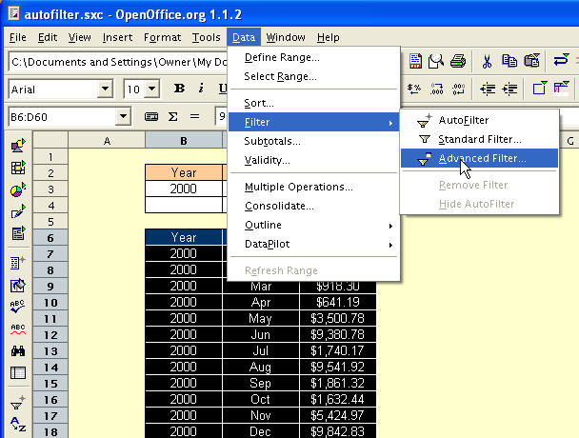Select Multiple Operations menu entry

[x=313, y=187]
